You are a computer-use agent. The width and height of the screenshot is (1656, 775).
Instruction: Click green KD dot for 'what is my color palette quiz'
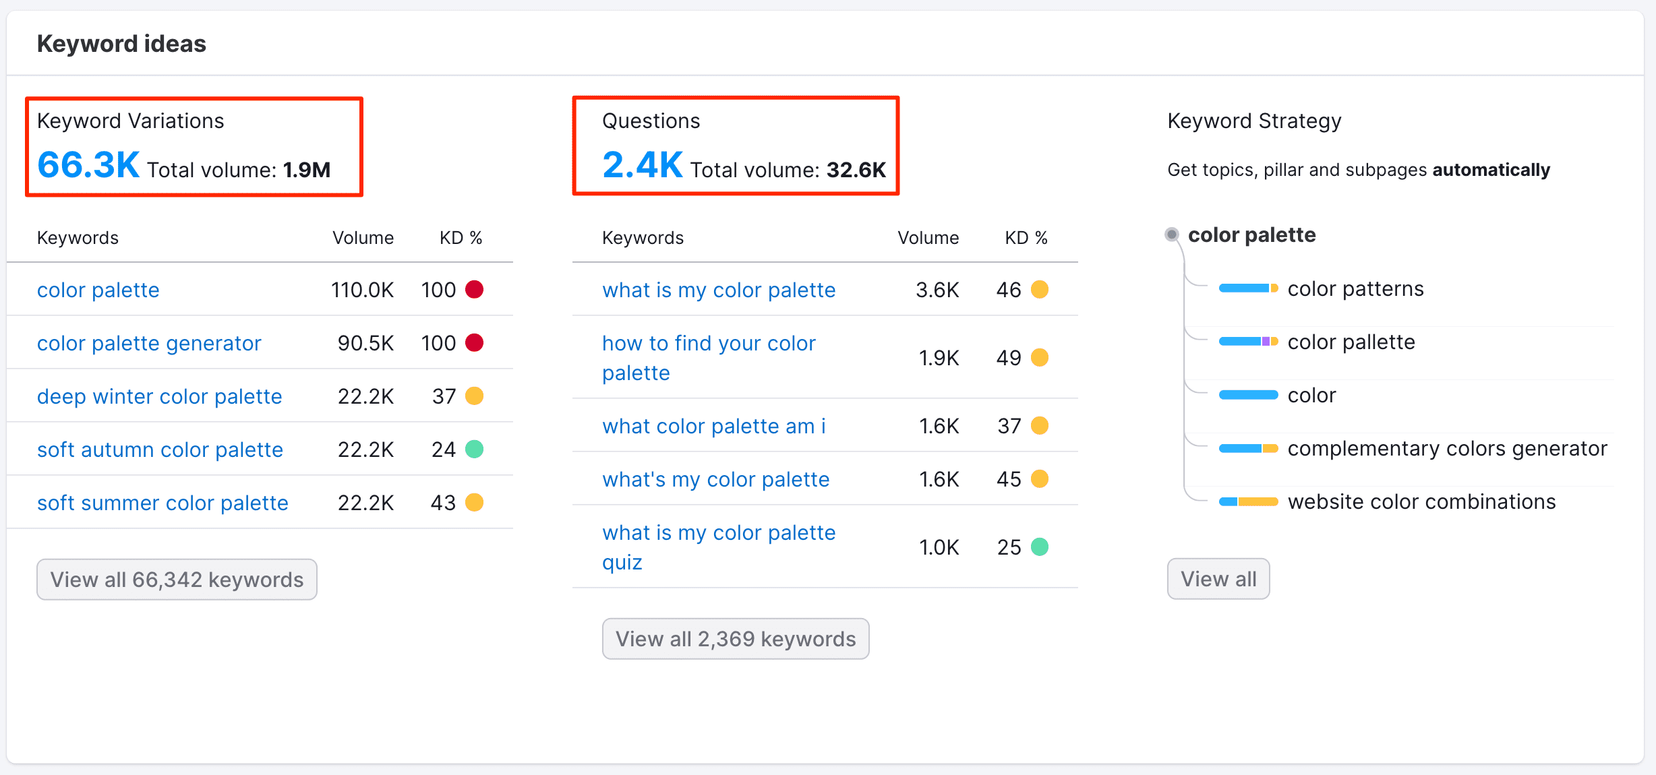1040,547
